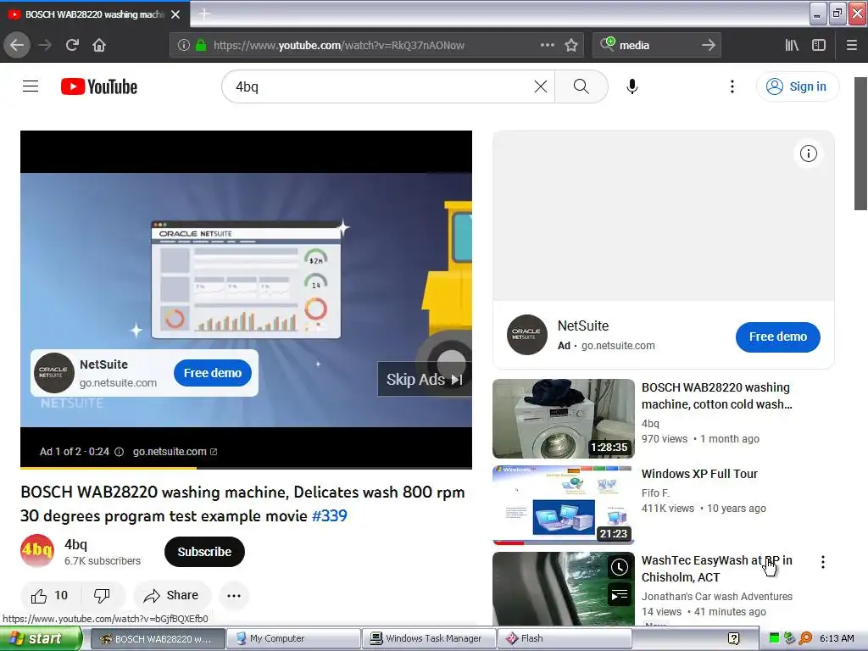The width and height of the screenshot is (868, 651).
Task: Click the browser forward arrow button
Action: coord(45,46)
